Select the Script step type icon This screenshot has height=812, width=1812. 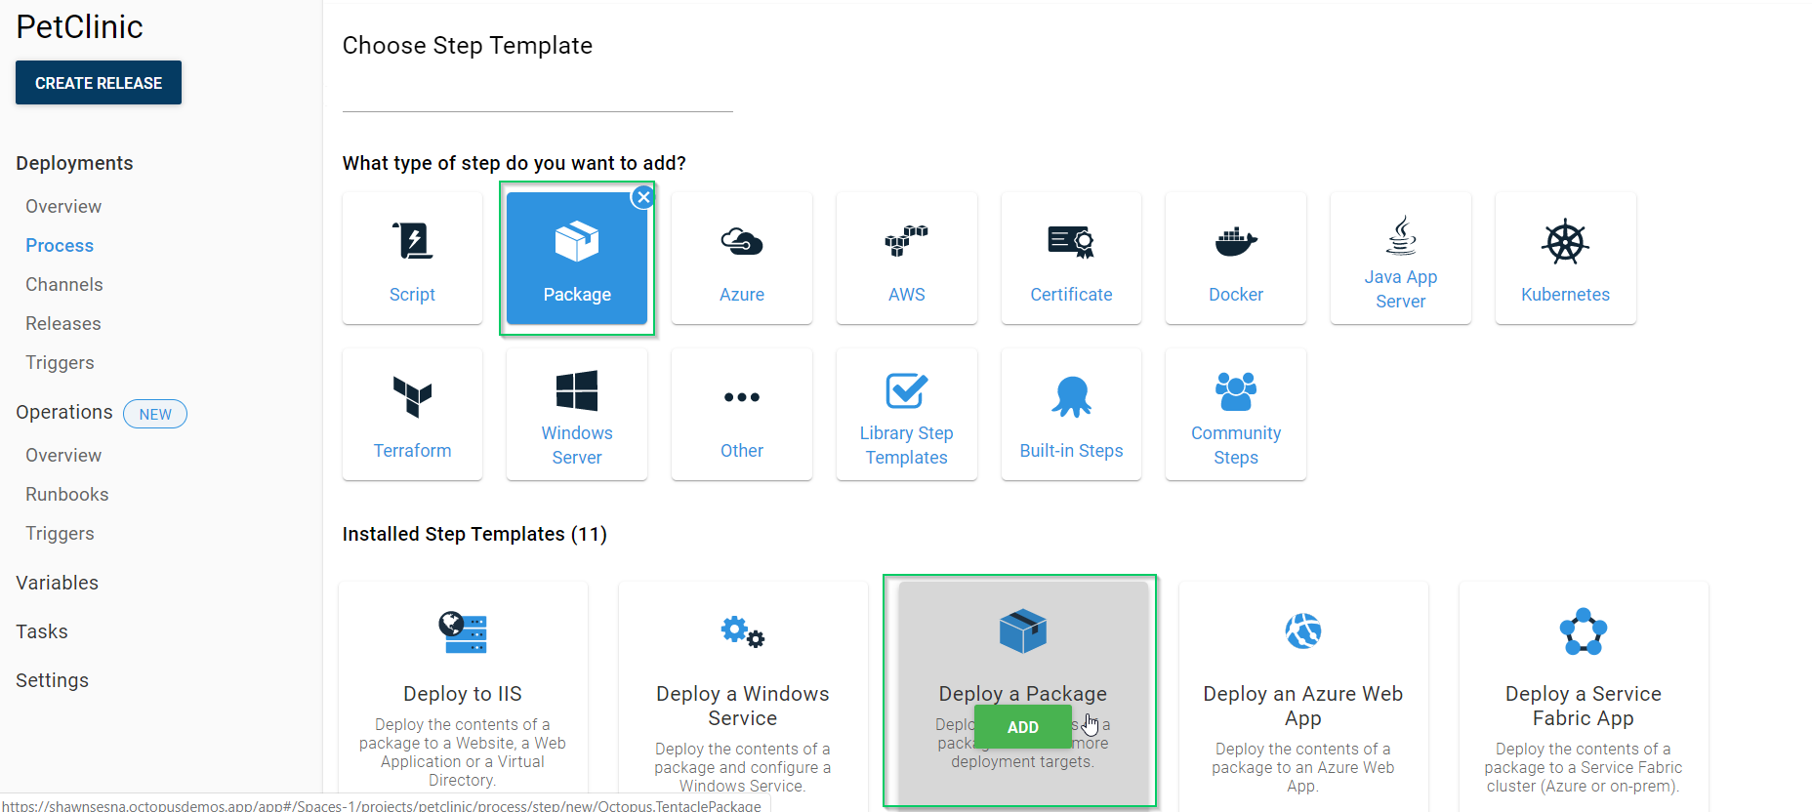click(412, 241)
